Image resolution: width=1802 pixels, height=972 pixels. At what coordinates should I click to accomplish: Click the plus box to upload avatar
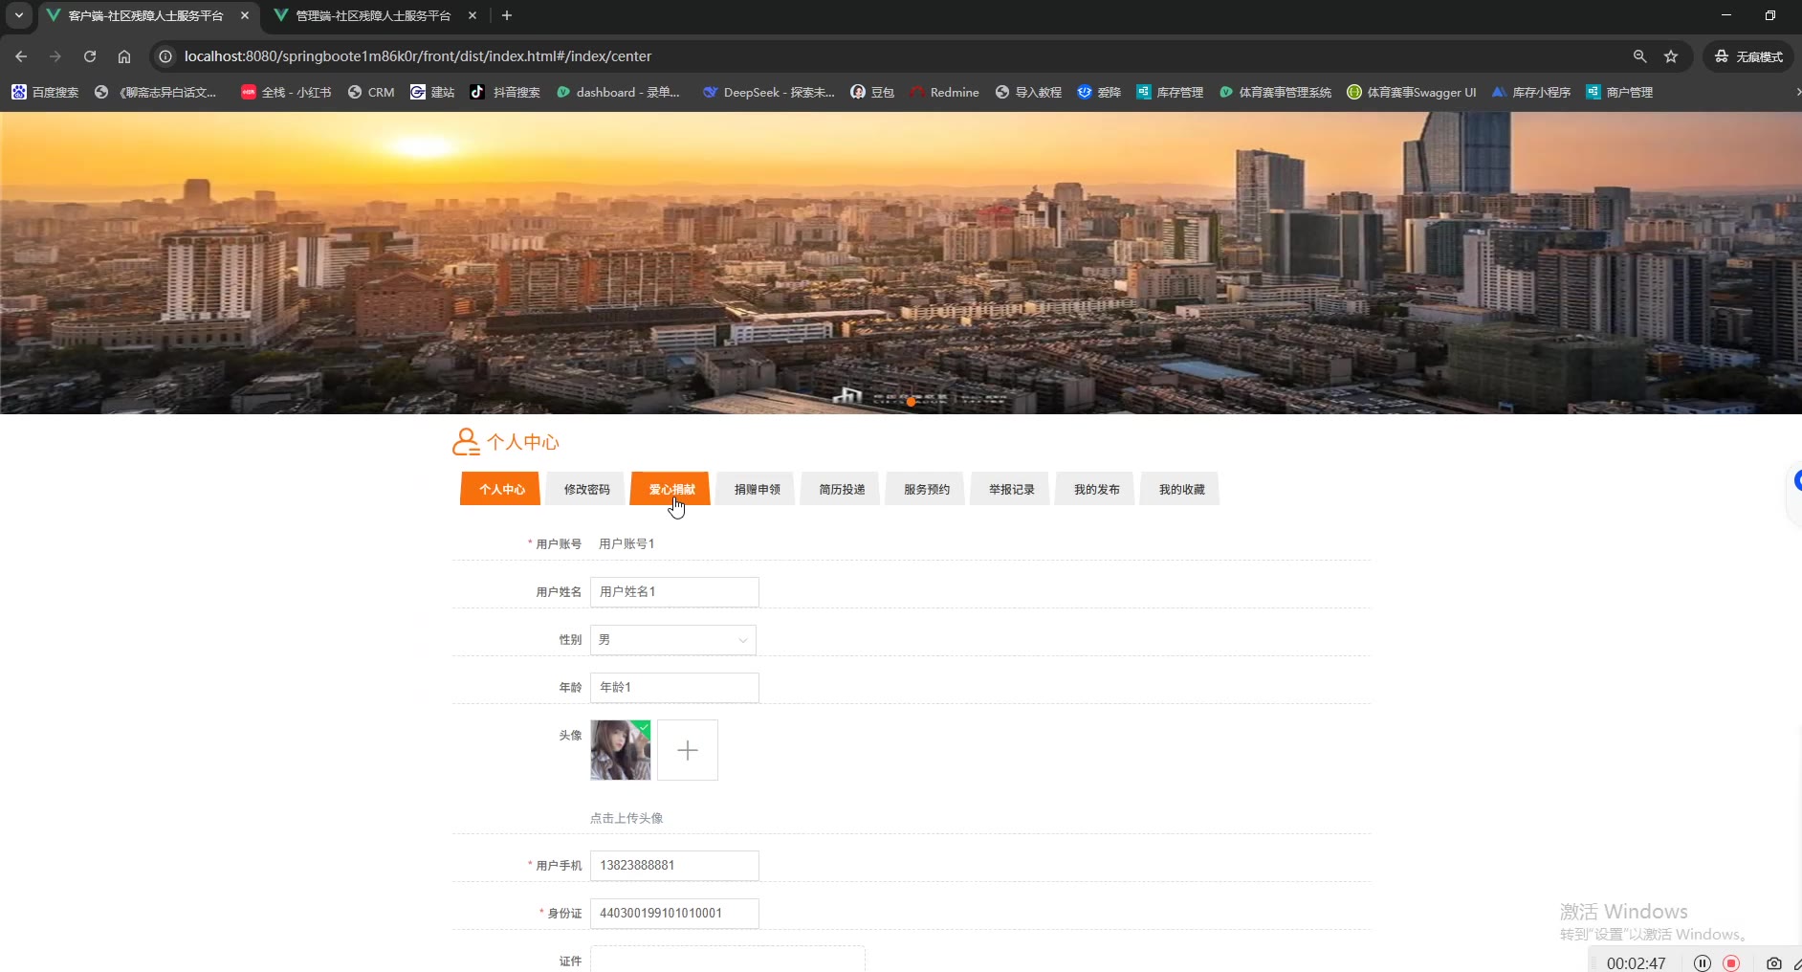[x=687, y=750]
